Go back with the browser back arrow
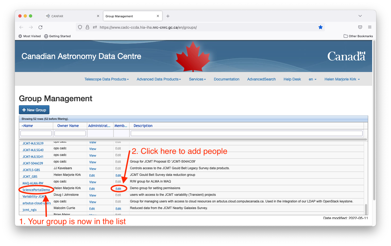The width and height of the screenshot is (391, 246). point(21,27)
